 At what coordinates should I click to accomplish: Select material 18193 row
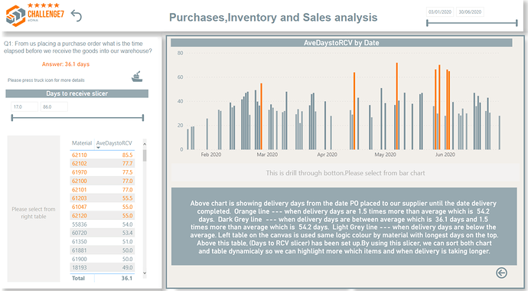103,267
